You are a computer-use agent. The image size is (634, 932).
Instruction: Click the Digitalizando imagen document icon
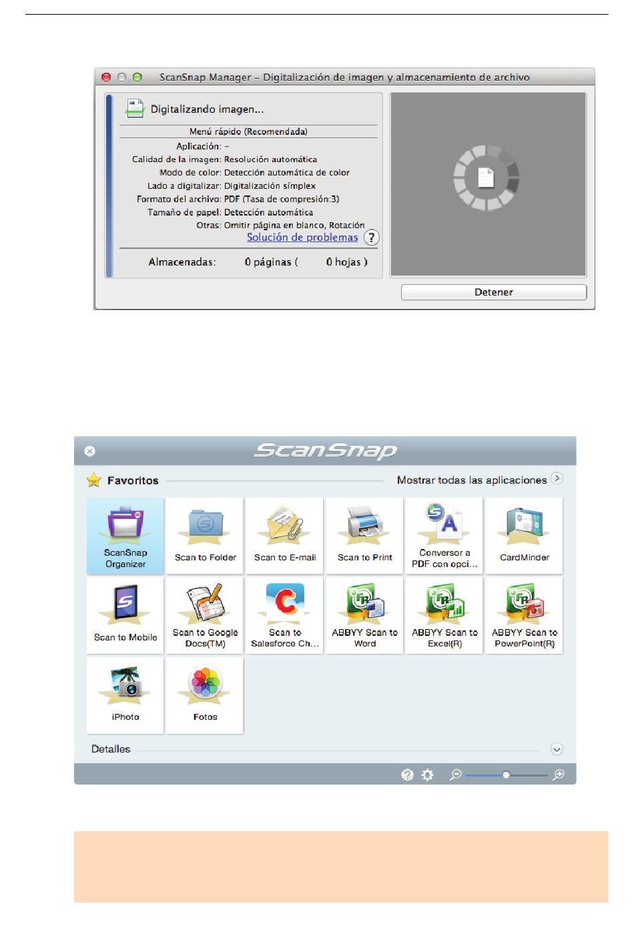(135, 109)
